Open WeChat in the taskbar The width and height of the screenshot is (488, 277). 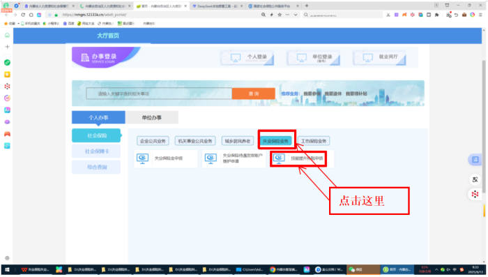click(x=363, y=269)
